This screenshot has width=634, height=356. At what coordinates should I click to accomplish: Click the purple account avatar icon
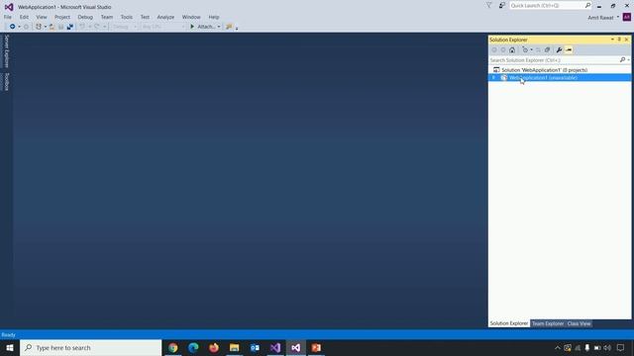pos(627,18)
